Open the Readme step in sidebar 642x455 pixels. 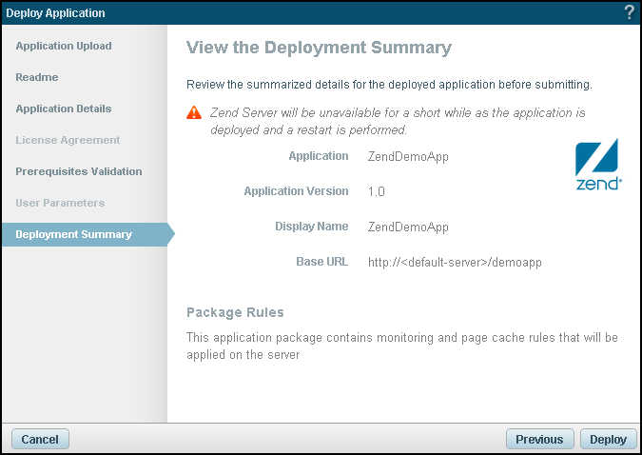click(x=37, y=77)
